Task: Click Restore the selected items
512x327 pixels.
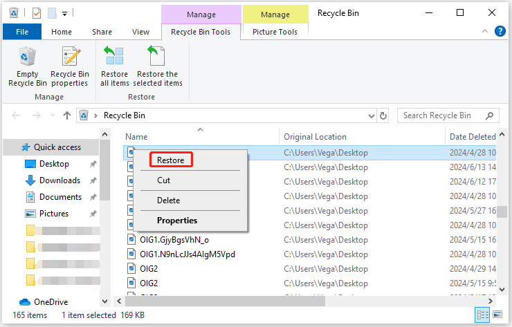Action: pos(158,67)
